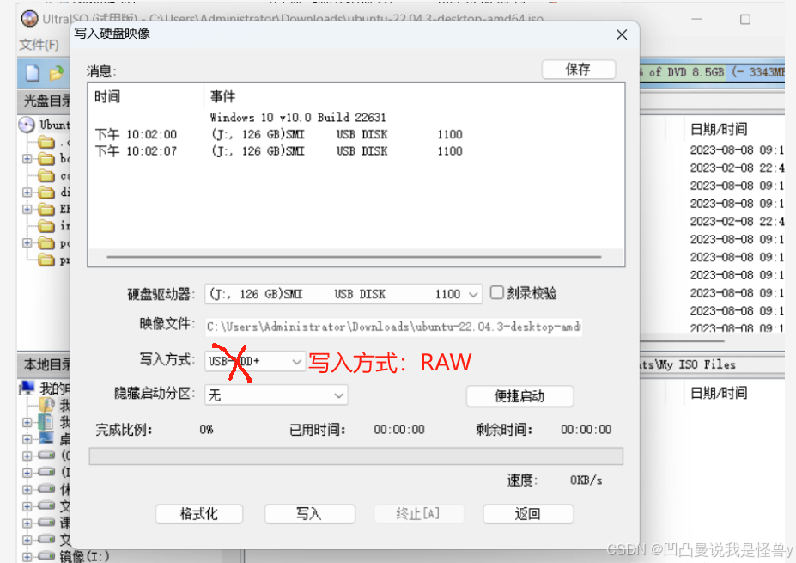Click the casper folder icon in disc directory

46,175
